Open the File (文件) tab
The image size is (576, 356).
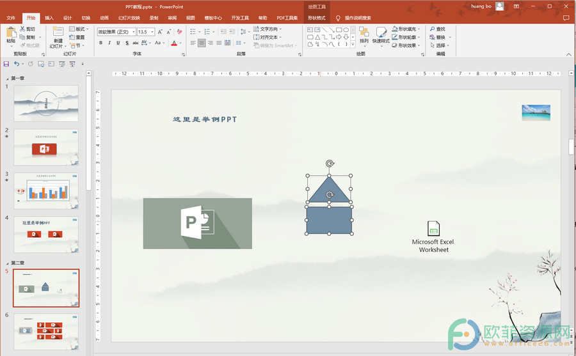coord(11,18)
